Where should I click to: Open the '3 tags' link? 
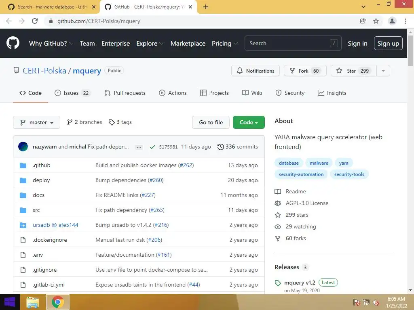click(x=120, y=122)
